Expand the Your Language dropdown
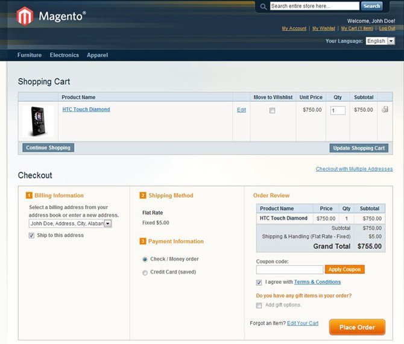The width and height of the screenshot is (404, 344). 380,41
